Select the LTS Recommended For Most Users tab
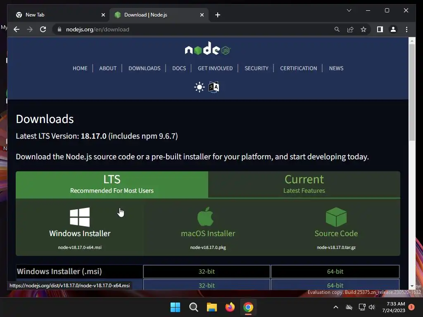Screen dimensions: 423x317 point(112,185)
